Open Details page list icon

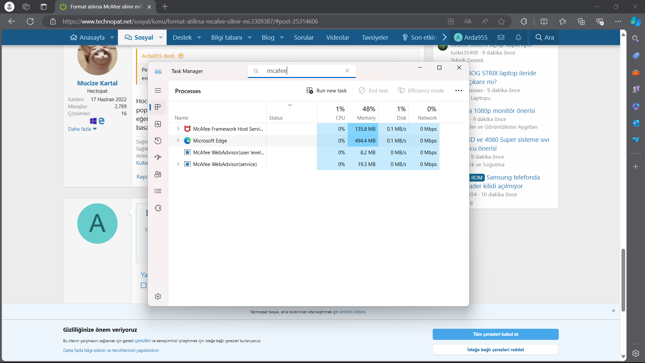click(158, 191)
